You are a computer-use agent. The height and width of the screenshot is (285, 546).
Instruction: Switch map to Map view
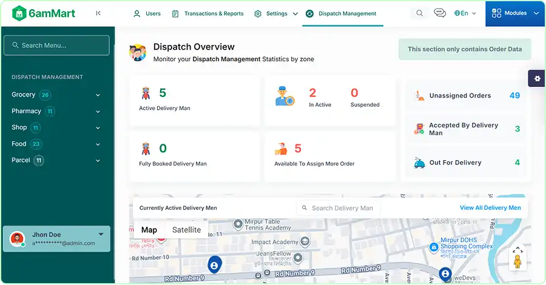click(x=149, y=230)
